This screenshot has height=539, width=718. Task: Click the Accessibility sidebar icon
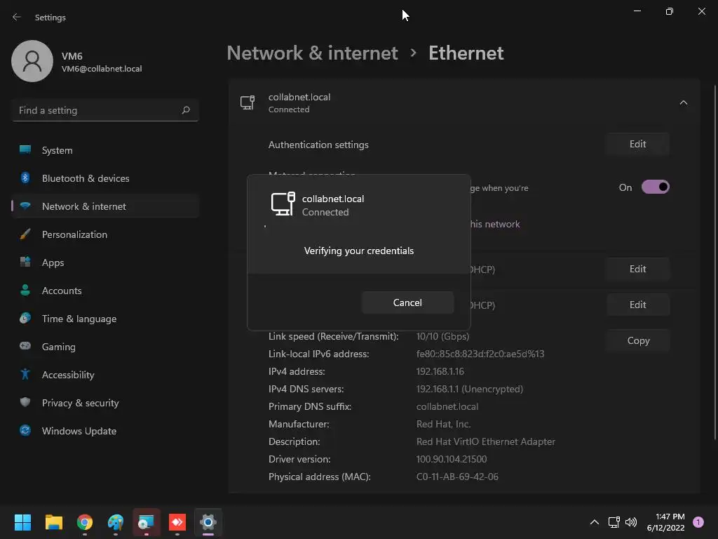click(25, 375)
